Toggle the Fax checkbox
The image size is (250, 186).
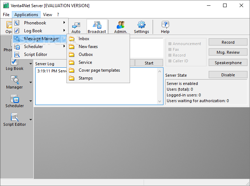[170, 49]
